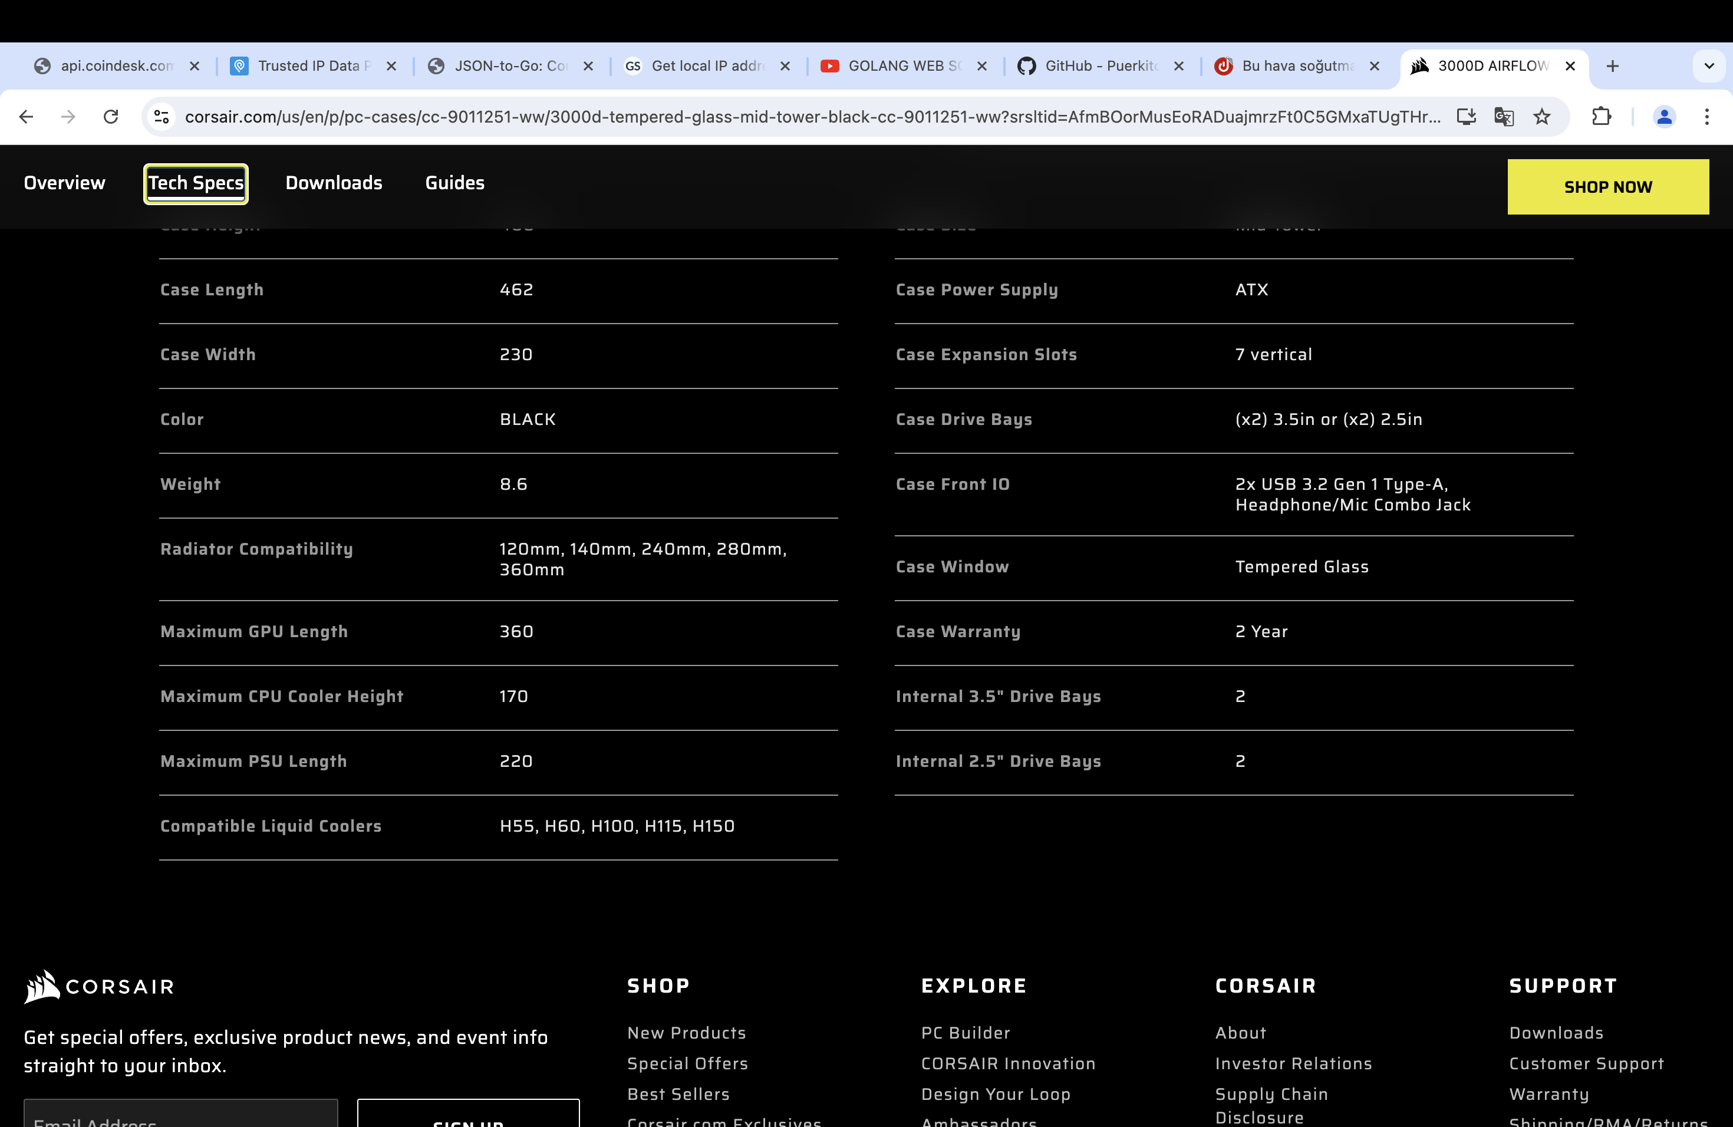Expand the tab search dropdown
The height and width of the screenshot is (1127, 1733).
1709,66
